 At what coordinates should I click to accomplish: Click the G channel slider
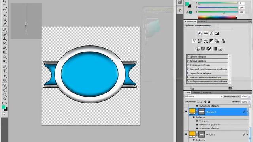(218, 7)
